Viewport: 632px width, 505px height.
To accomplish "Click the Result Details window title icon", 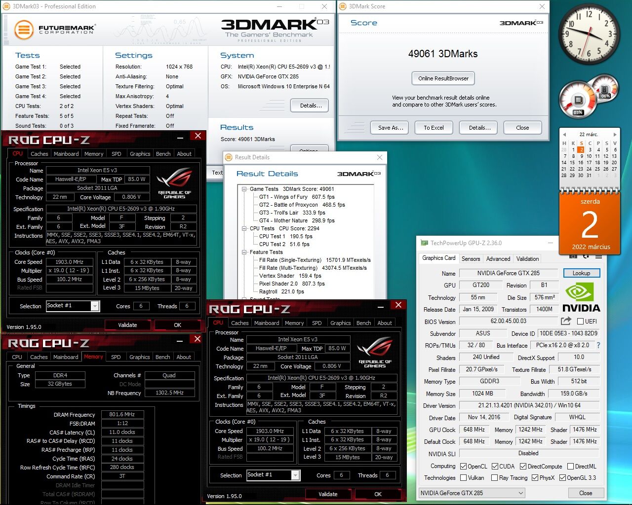I will coord(229,157).
